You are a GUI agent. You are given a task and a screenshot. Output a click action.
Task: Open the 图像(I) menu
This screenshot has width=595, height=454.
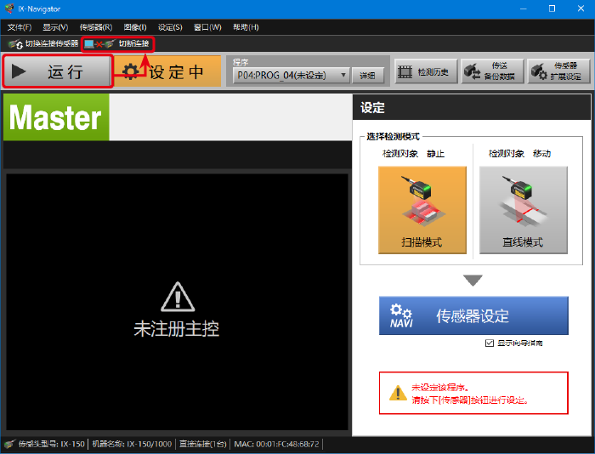134,27
